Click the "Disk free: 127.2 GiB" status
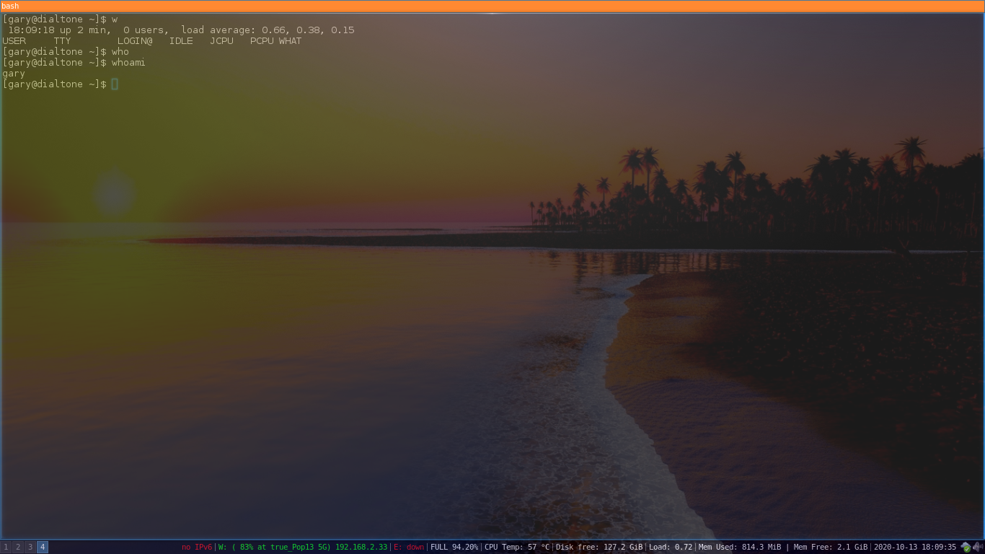This screenshot has height=554, width=985. (x=599, y=548)
